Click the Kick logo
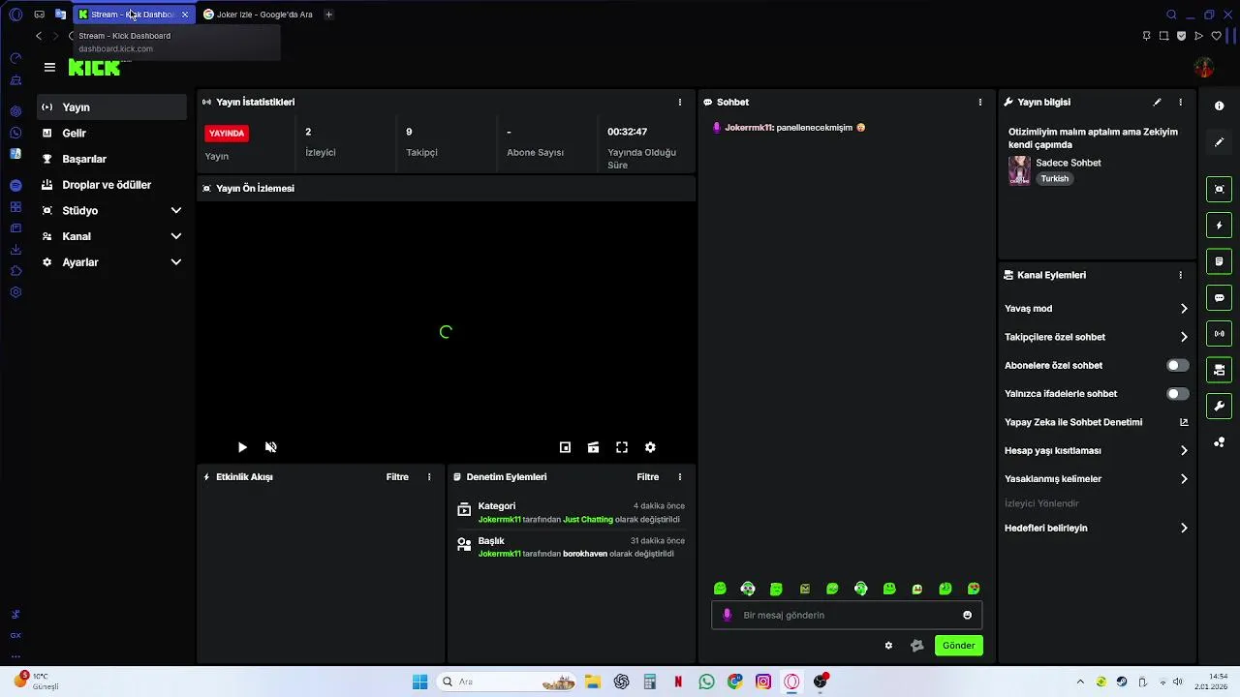Image resolution: width=1240 pixels, height=697 pixels. 94,68
